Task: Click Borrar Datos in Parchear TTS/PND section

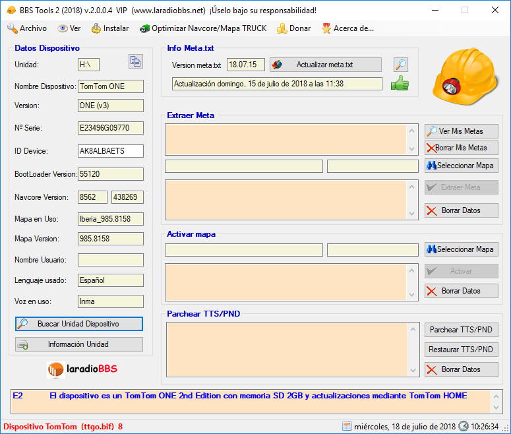Action: [x=461, y=369]
